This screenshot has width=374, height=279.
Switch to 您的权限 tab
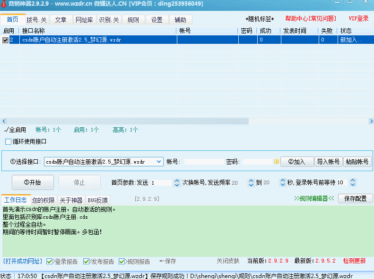(x=43, y=200)
